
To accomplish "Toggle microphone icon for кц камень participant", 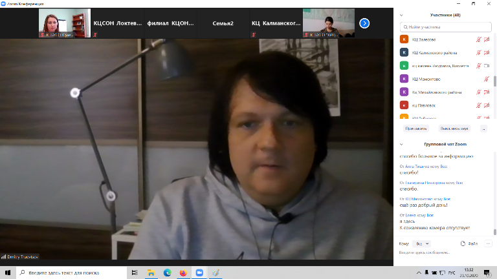I will tap(479, 66).
